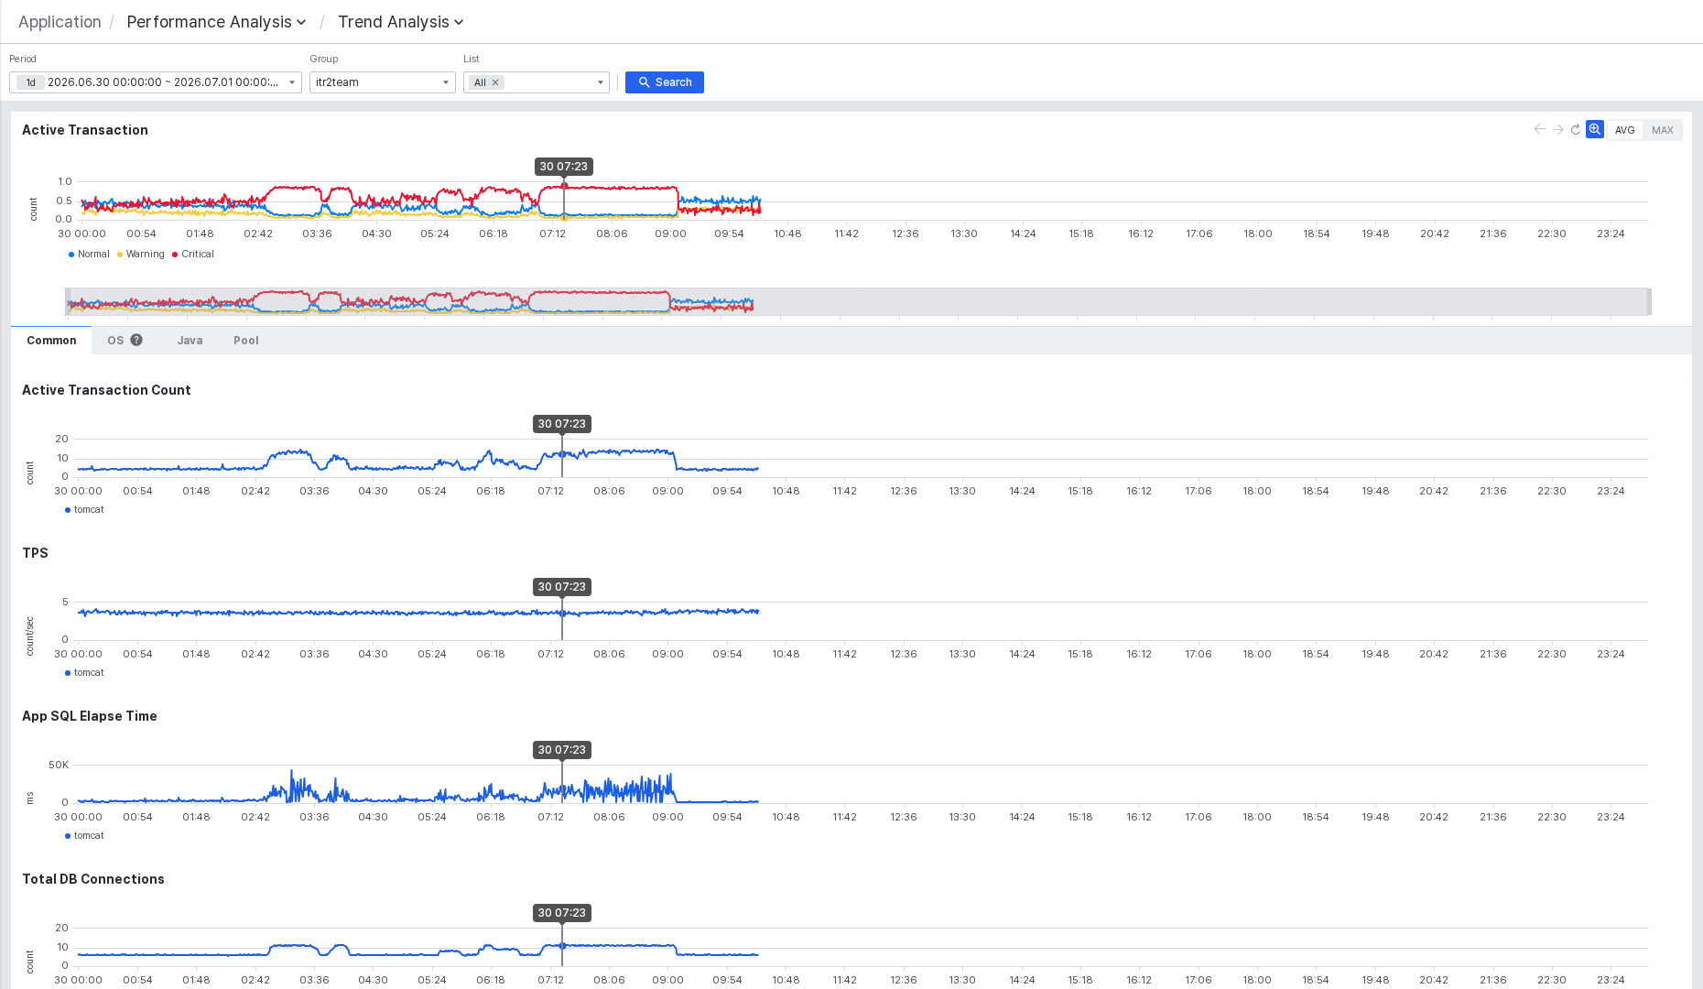
Task: Click the Active Transaction panel title
Action: pos(85,130)
